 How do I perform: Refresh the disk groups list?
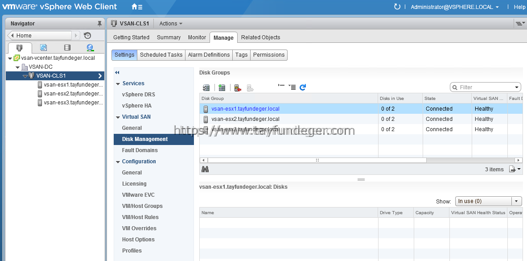tap(302, 87)
